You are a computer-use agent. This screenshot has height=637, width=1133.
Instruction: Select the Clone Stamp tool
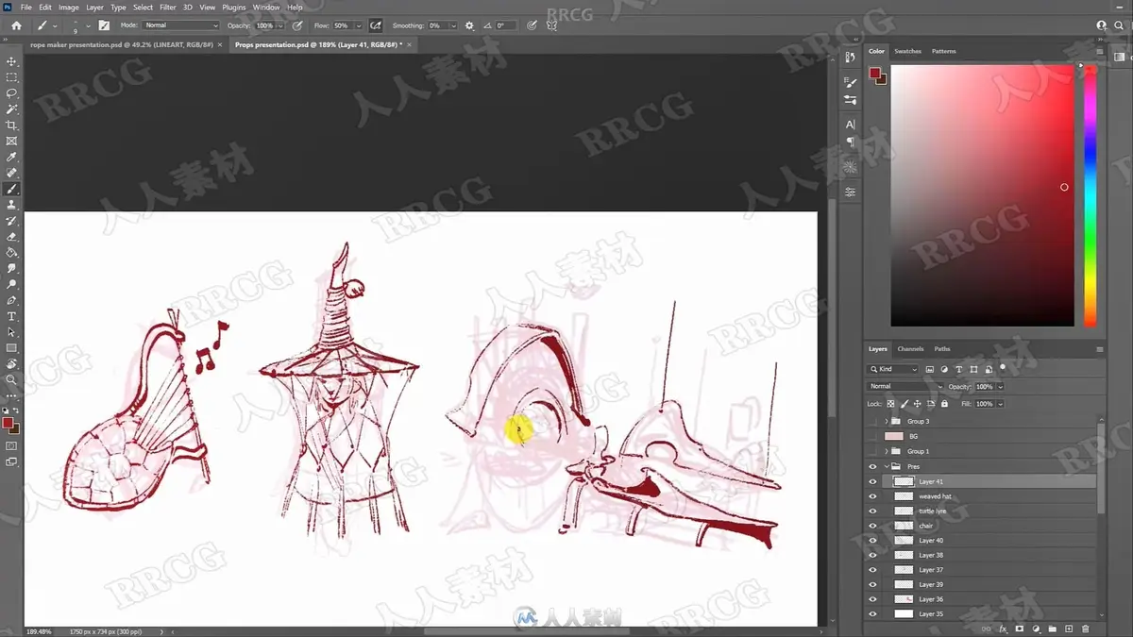[11, 205]
